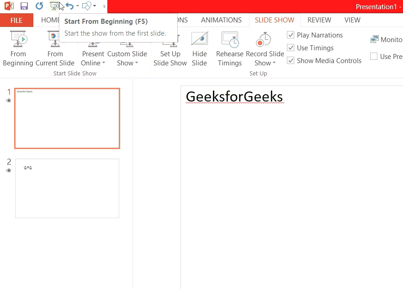Open the FILE tab
403x289 pixels.
pyautogui.click(x=16, y=20)
